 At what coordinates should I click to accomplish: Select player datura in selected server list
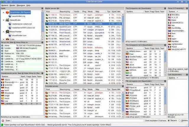(22, 80)
